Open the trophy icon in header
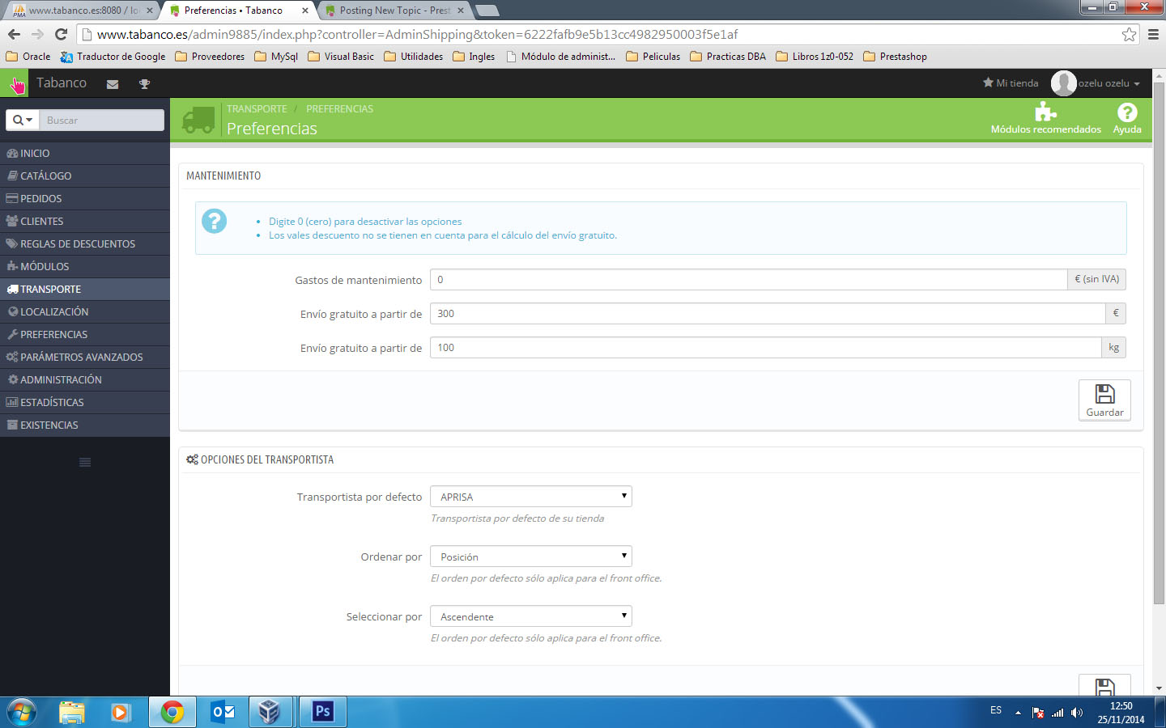 coord(144,84)
